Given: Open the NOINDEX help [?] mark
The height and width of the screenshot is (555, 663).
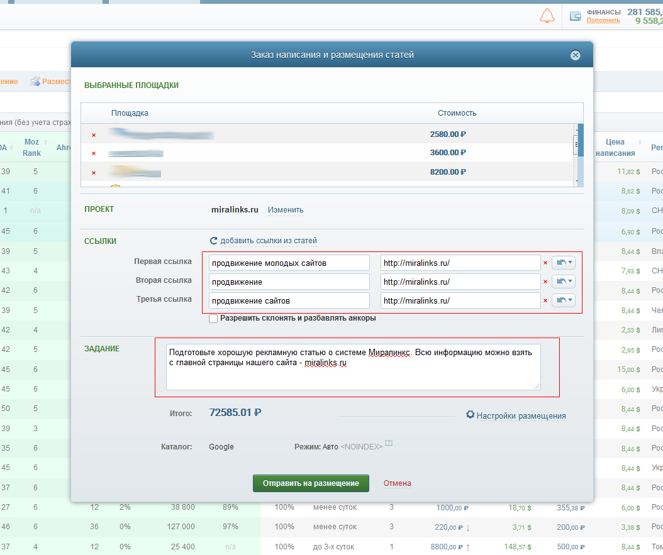Looking at the screenshot, I should click(x=389, y=442).
